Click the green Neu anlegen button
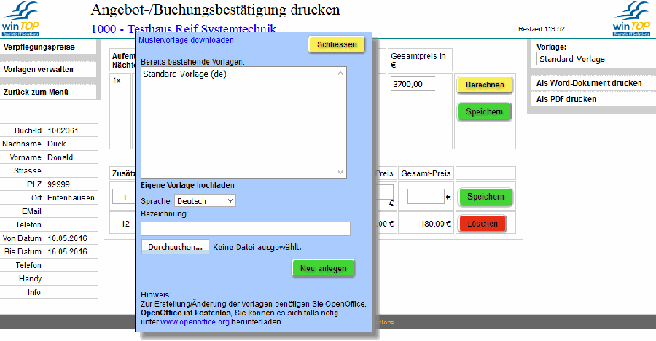Screen dimensions: 656x341 (324, 268)
